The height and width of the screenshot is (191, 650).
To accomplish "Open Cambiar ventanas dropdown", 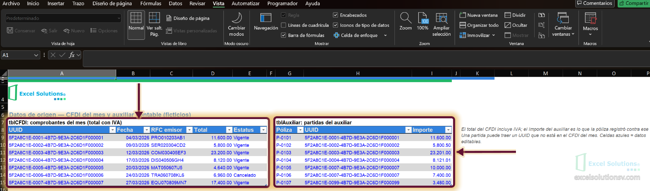I will pos(563,24).
